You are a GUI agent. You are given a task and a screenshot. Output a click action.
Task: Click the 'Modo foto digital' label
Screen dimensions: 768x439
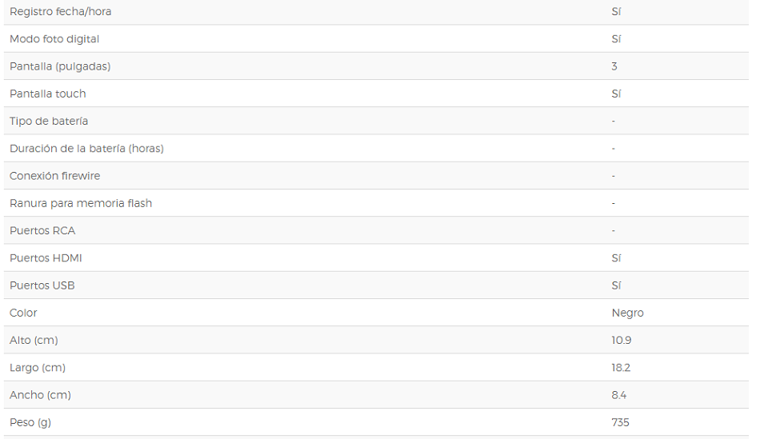click(x=54, y=38)
